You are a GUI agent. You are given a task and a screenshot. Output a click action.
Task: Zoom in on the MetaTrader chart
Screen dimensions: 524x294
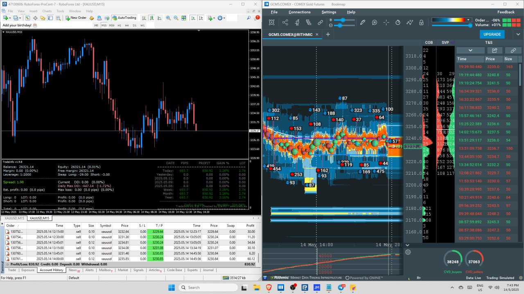168,18
